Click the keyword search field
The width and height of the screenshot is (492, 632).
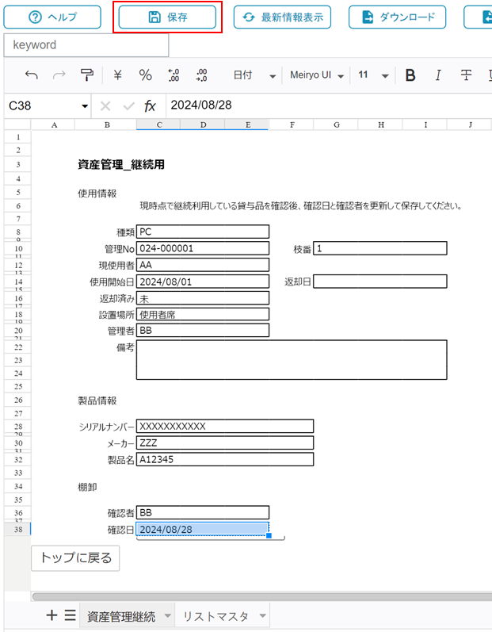tap(86, 45)
